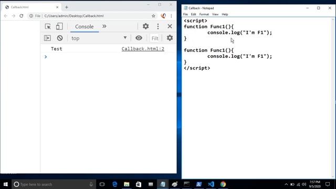Image resolution: width=336 pixels, height=189 pixels.
Task: Show hidden system tray icons
Action: tap(286, 184)
